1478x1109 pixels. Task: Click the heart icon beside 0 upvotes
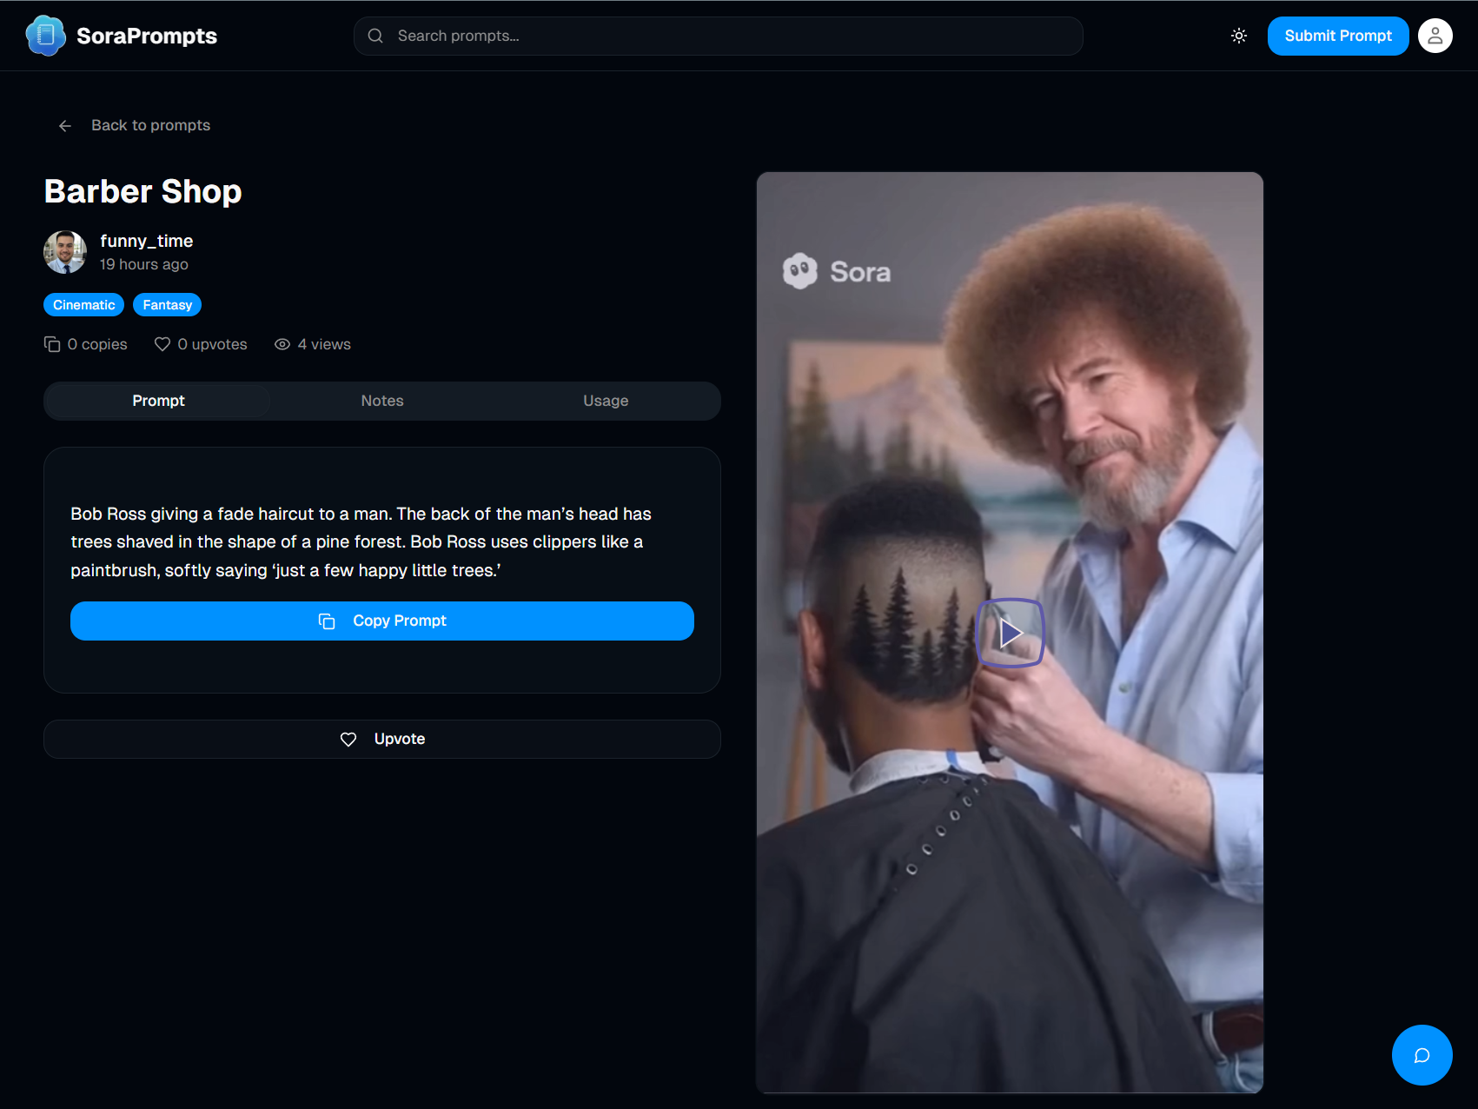pos(162,344)
